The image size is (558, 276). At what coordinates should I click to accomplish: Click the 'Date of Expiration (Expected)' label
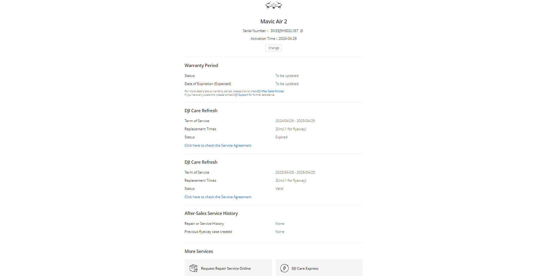click(208, 84)
